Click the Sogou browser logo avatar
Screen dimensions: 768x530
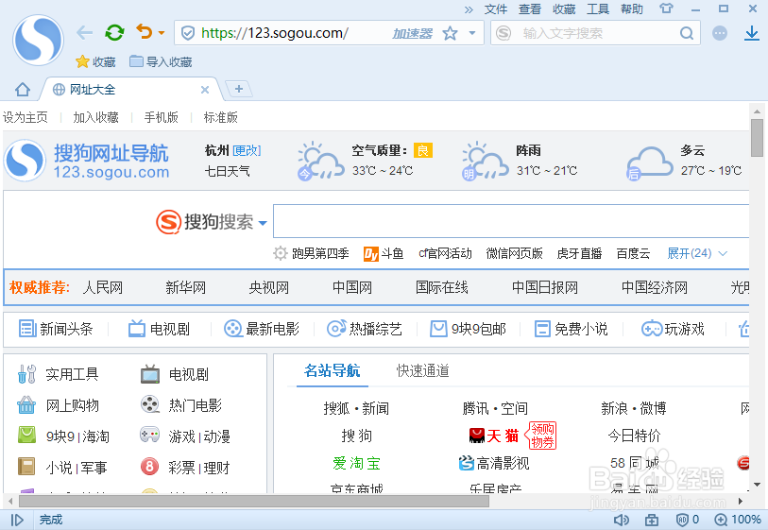(x=38, y=41)
